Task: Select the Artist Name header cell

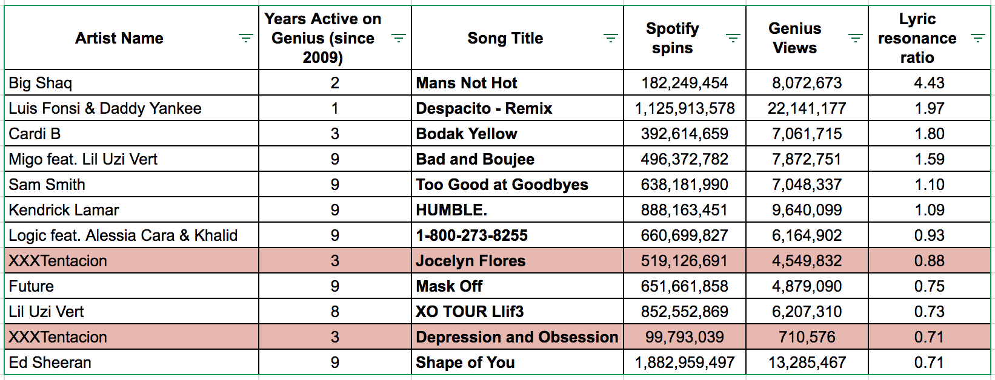Action: tap(131, 38)
